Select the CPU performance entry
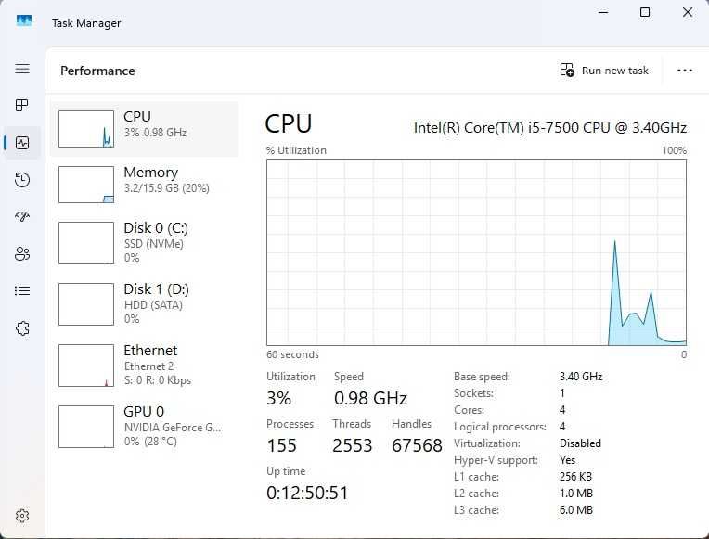The height and width of the screenshot is (539, 709). (144, 129)
